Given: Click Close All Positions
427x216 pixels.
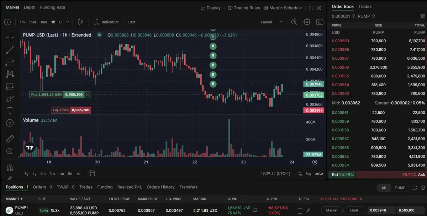Looking at the screenshot, I should pos(342,199).
